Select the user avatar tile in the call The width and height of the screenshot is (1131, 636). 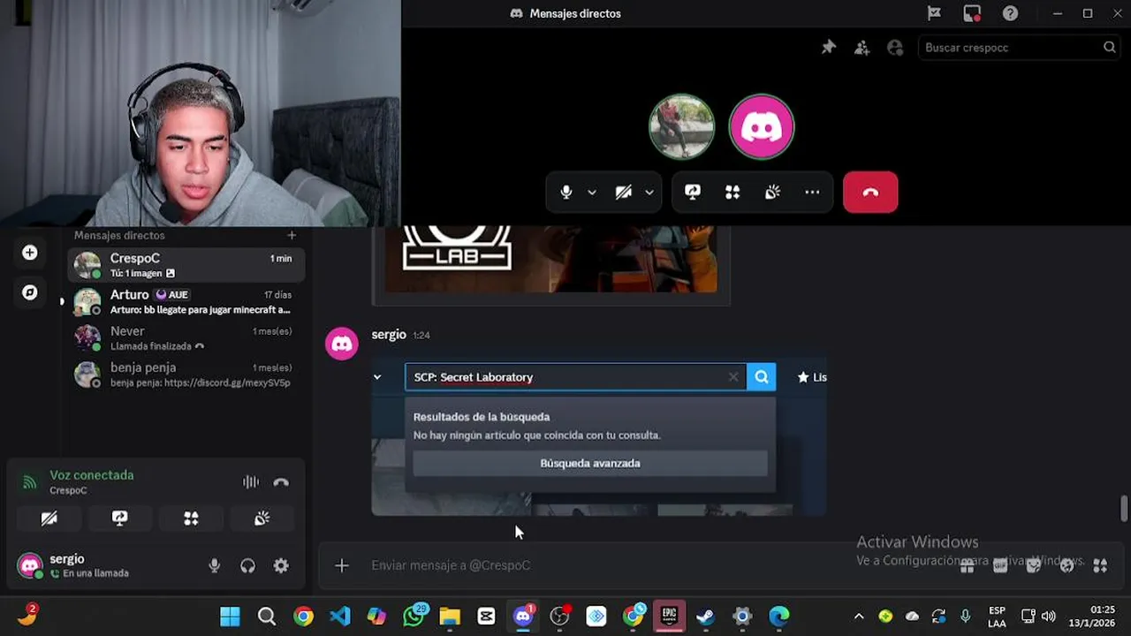pos(682,126)
